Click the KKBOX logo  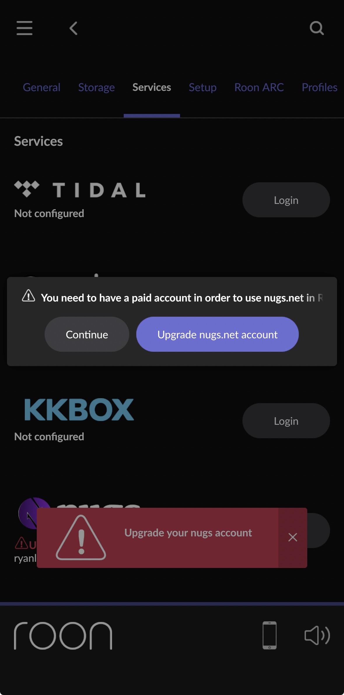point(79,410)
